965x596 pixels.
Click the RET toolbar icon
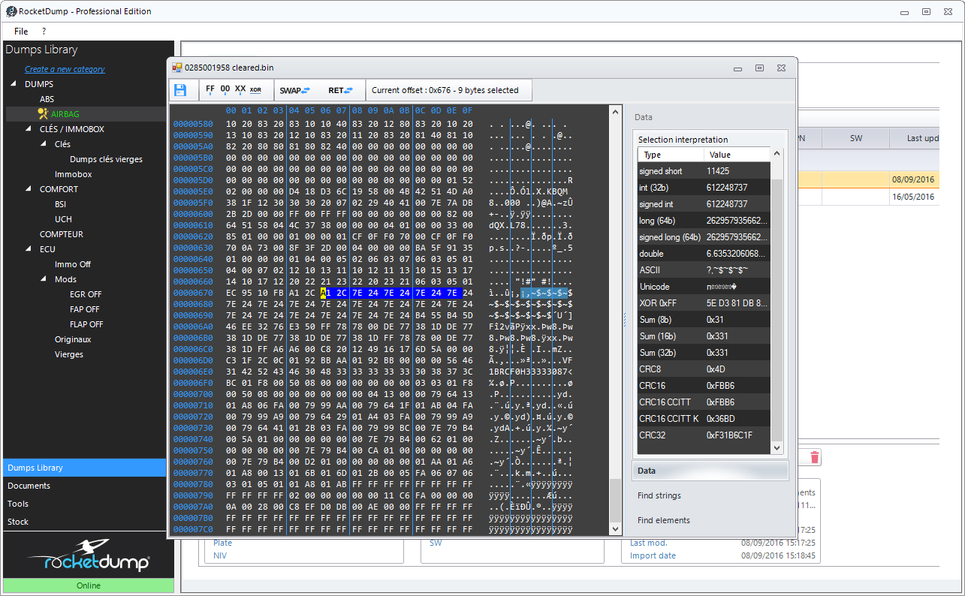[340, 90]
